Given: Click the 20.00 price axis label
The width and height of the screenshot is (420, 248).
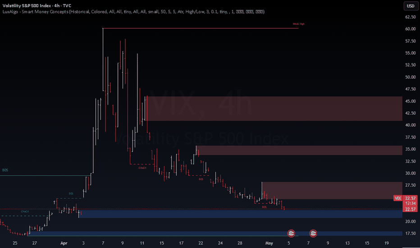Looking at the screenshot, I should [411, 221].
